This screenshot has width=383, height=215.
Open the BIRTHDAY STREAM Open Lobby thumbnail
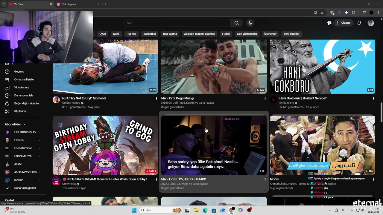(x=105, y=145)
